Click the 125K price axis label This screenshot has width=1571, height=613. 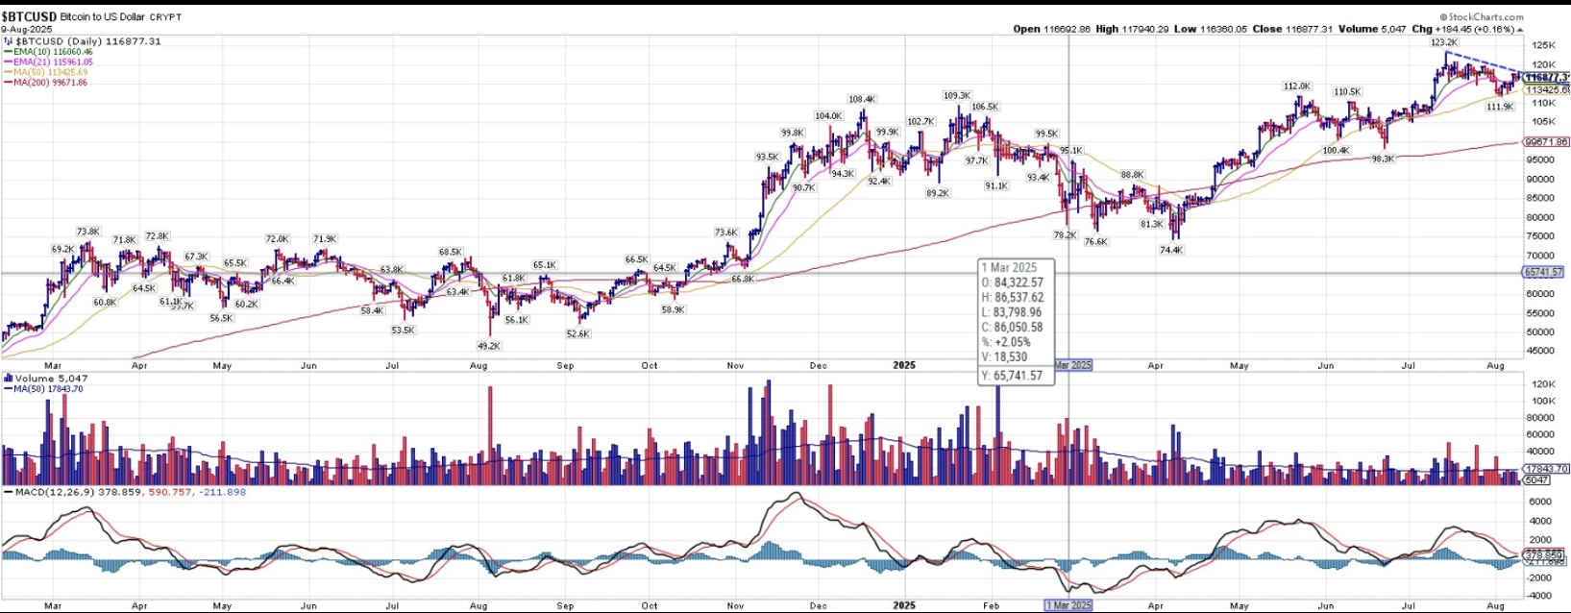coord(1543,45)
